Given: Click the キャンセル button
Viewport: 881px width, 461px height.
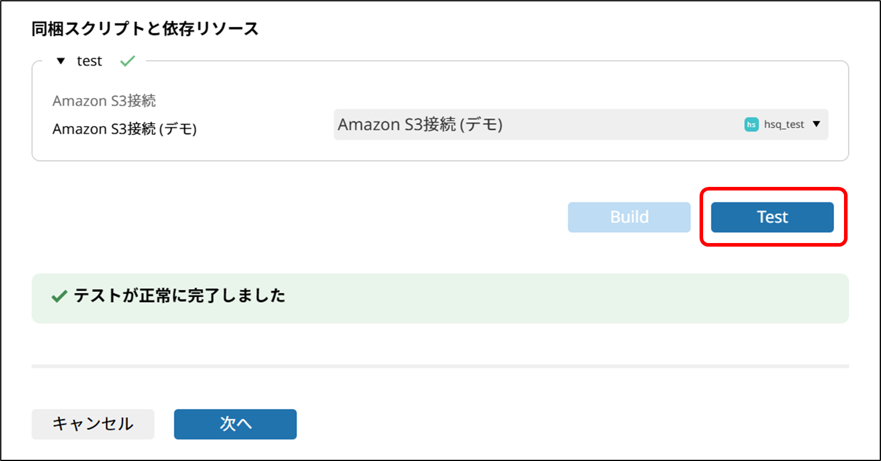Looking at the screenshot, I should pyautogui.click(x=93, y=424).
